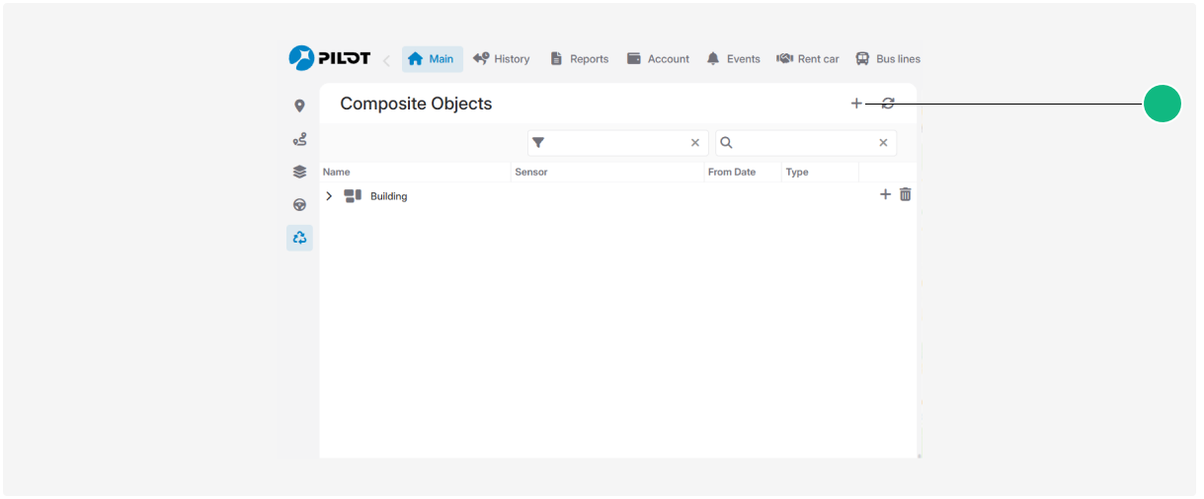This screenshot has height=499, width=1204.
Task: Select the Building row text
Action: 388,196
